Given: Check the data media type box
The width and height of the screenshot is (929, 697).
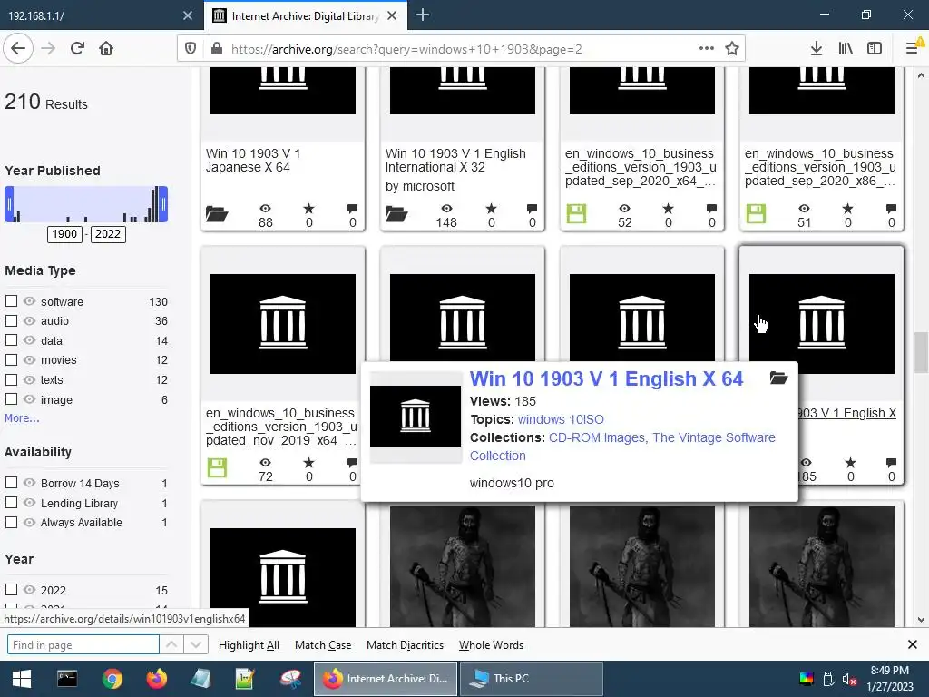Looking at the screenshot, I should (x=11, y=340).
